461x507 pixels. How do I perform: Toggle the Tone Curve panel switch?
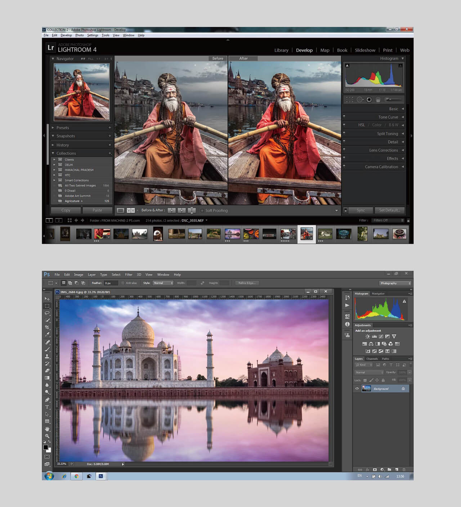pyautogui.click(x=344, y=117)
